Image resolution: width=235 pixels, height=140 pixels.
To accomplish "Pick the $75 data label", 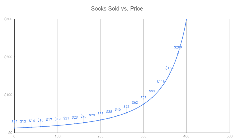I will pyautogui.click(x=144, y=98).
